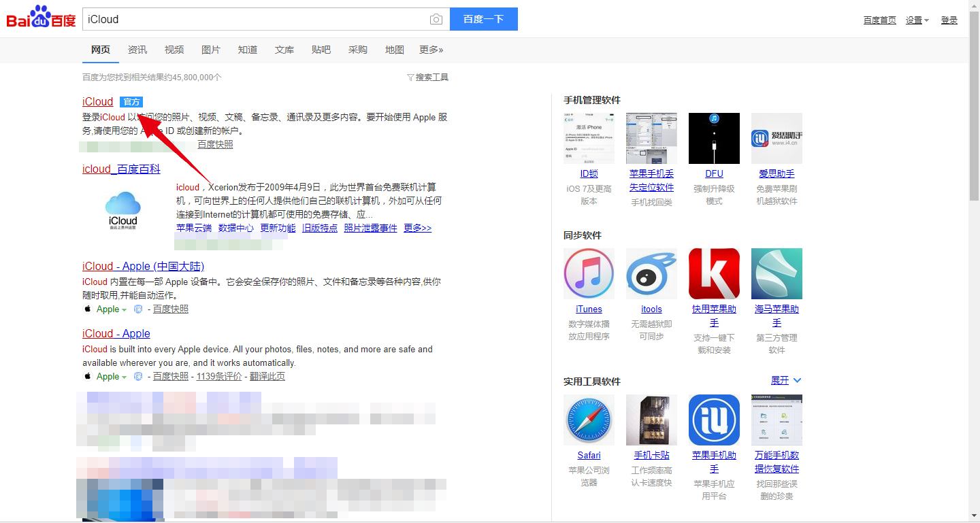Image resolution: width=980 pixels, height=523 pixels.
Task: Open the 爱思助手 text link
Action: (777, 174)
